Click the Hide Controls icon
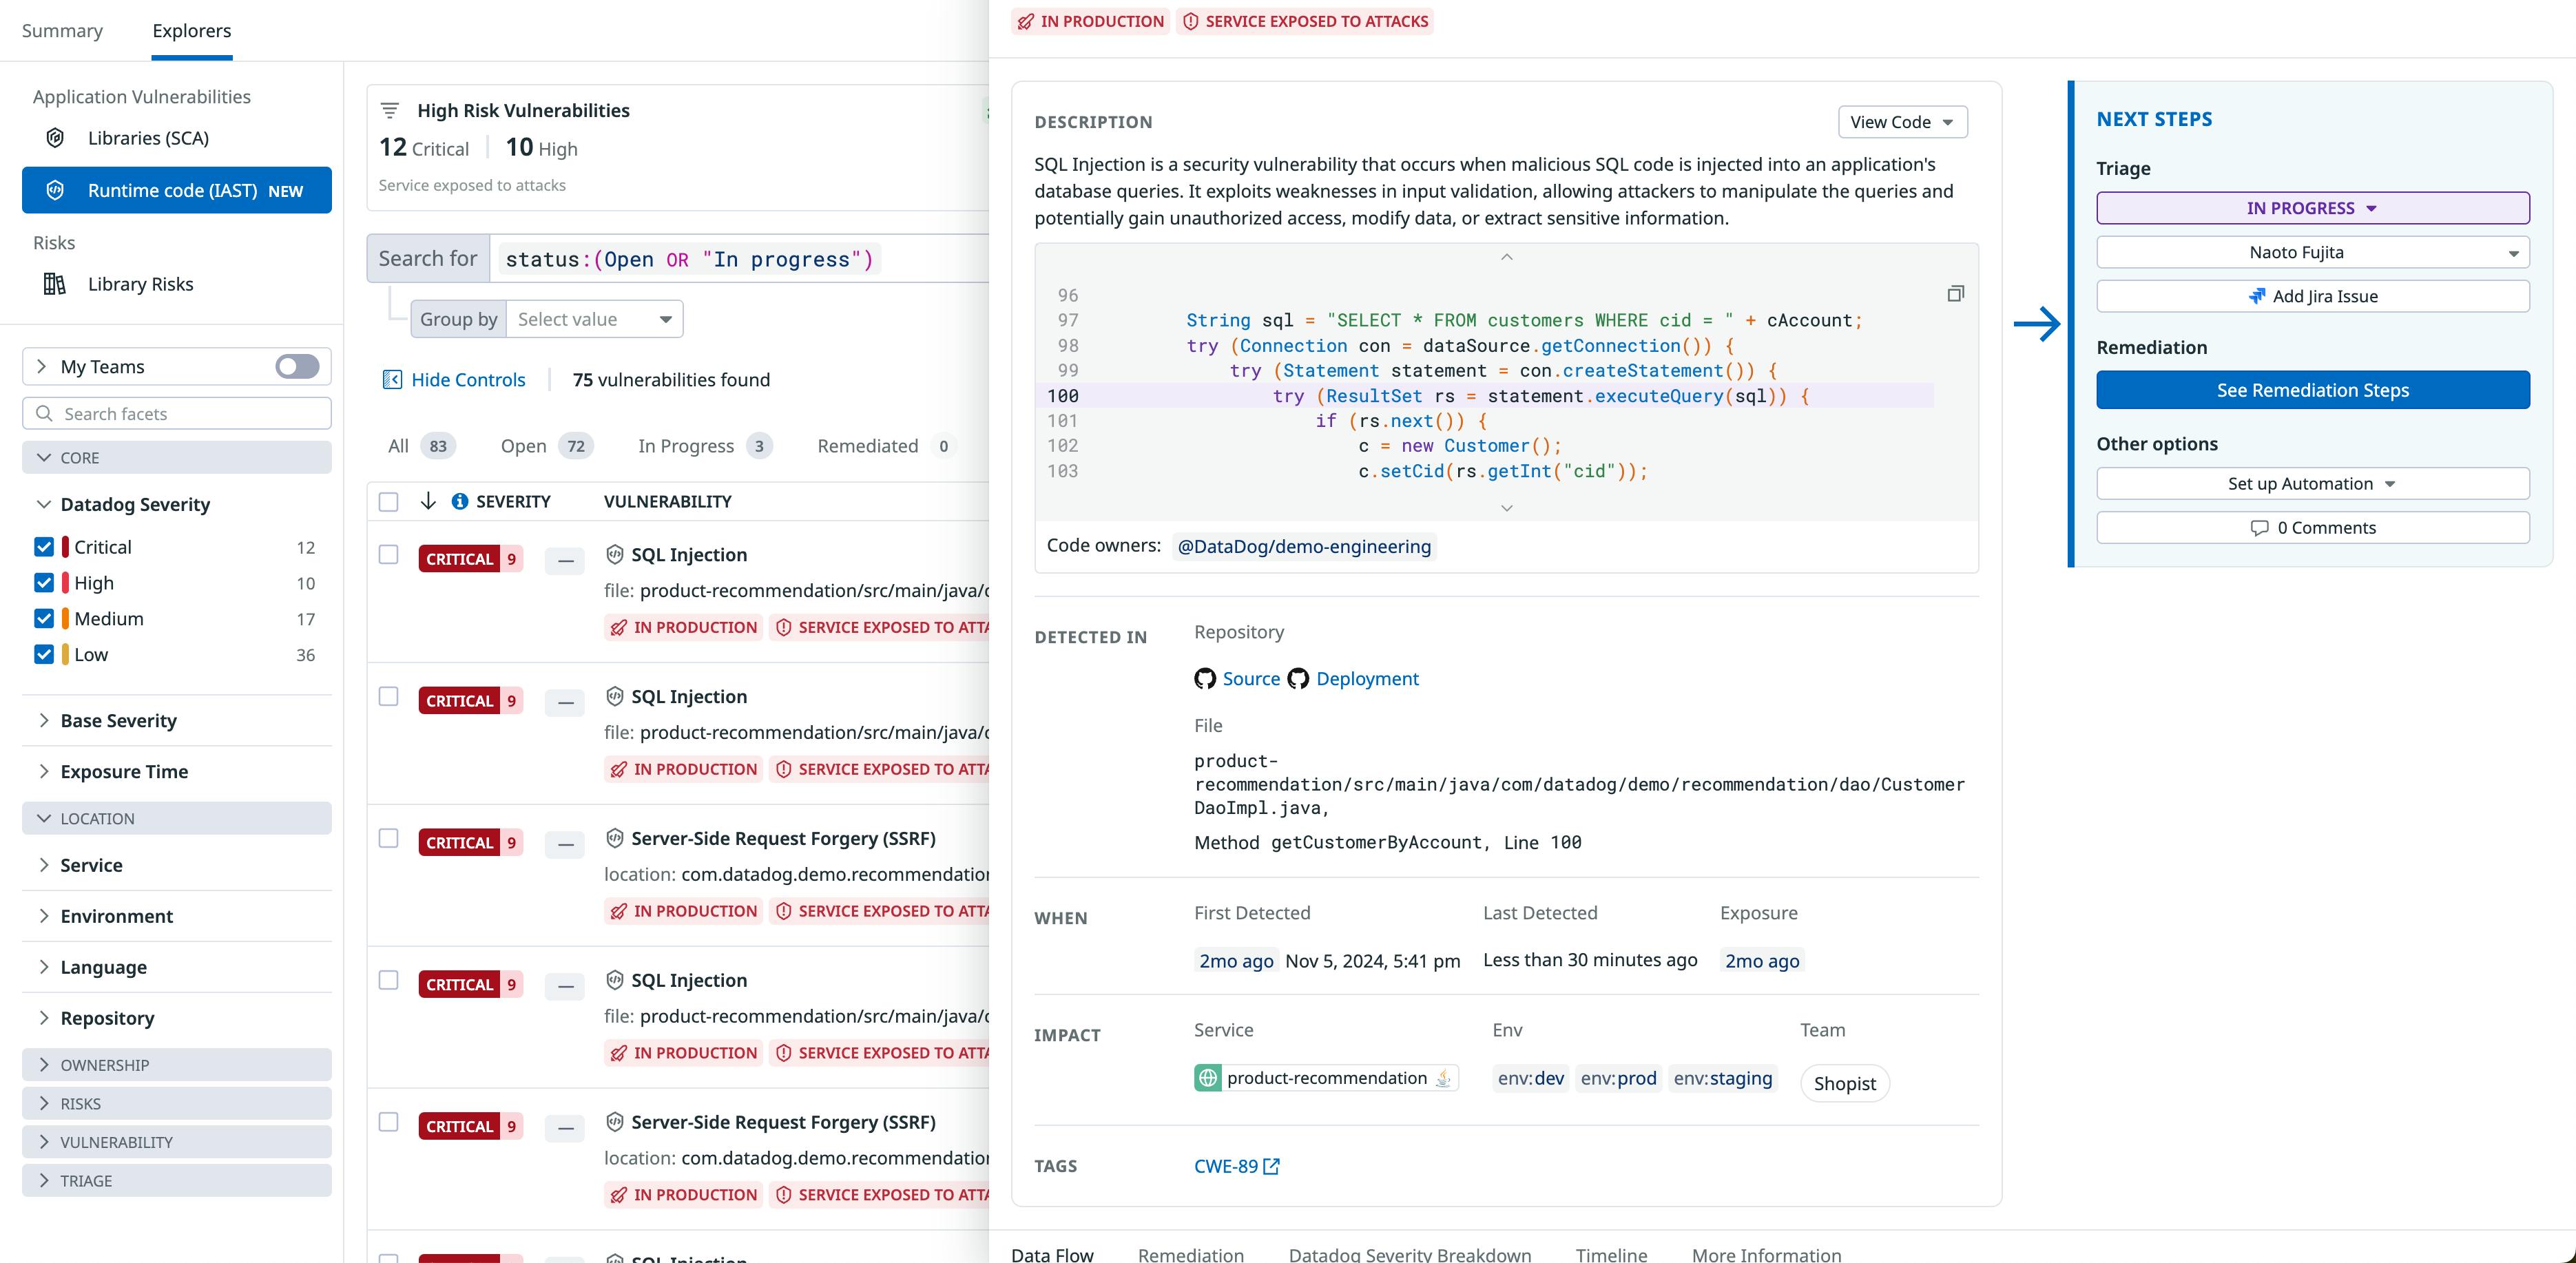The height and width of the screenshot is (1263, 2576). (x=391, y=379)
